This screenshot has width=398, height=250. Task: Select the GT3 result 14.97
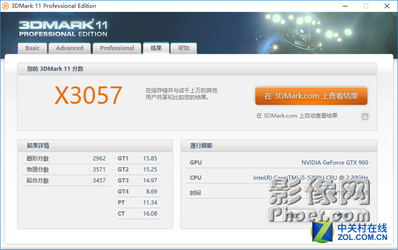tap(150, 180)
